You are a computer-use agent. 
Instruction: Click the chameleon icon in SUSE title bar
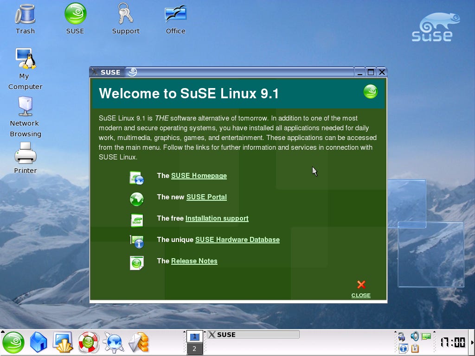132,72
